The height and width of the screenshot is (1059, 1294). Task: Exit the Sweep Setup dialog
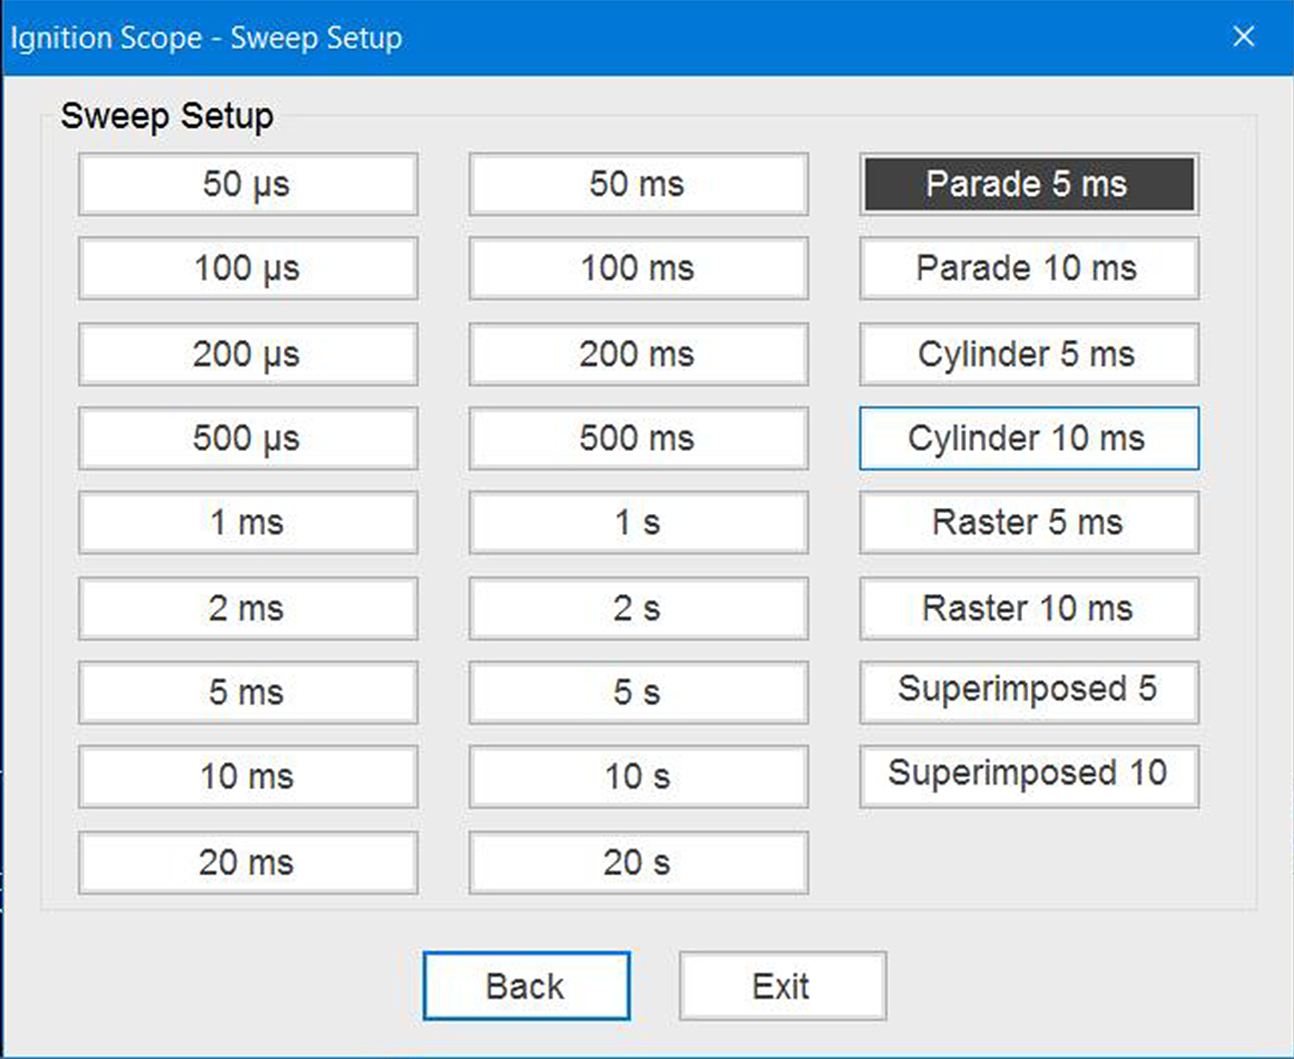click(782, 985)
